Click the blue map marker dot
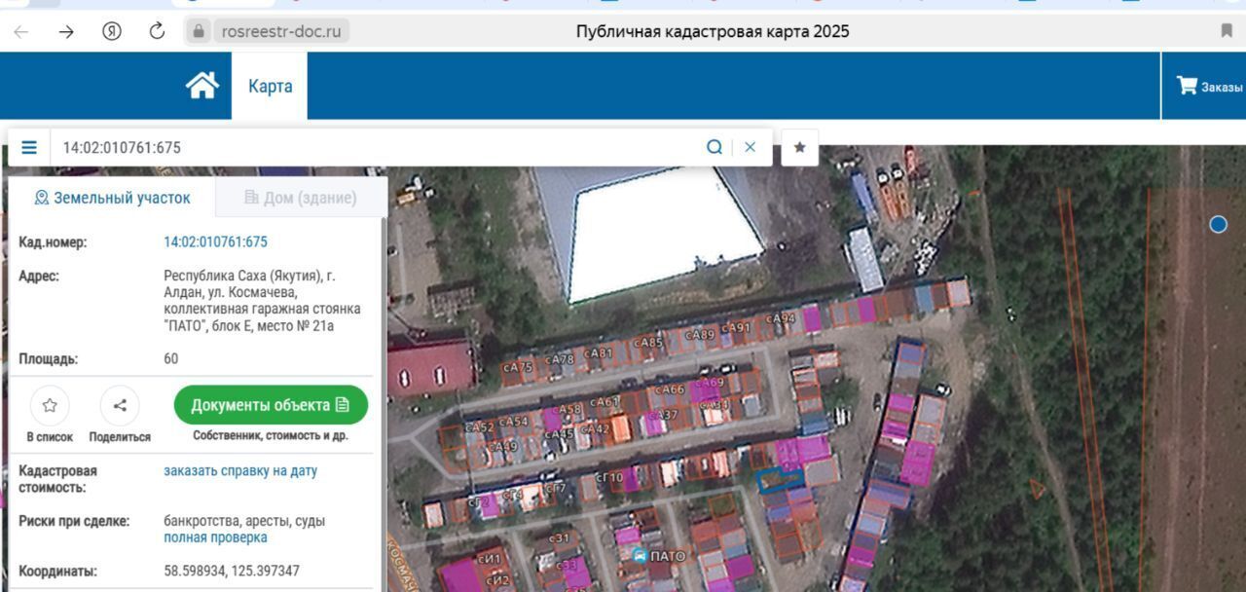The height and width of the screenshot is (592, 1246). [x=1218, y=225]
